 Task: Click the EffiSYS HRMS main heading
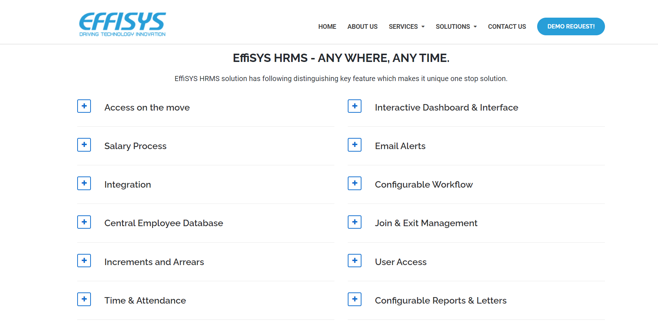341,58
